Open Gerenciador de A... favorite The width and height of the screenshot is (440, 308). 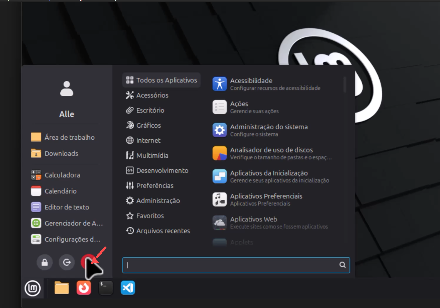(x=67, y=223)
